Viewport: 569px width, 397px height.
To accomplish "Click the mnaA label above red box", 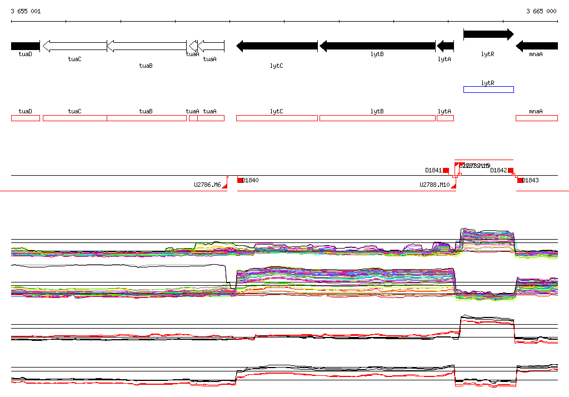I will [x=536, y=112].
